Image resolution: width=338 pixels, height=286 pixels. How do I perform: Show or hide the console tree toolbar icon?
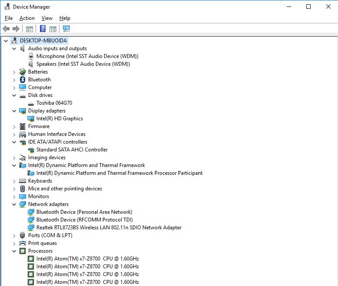point(30,29)
